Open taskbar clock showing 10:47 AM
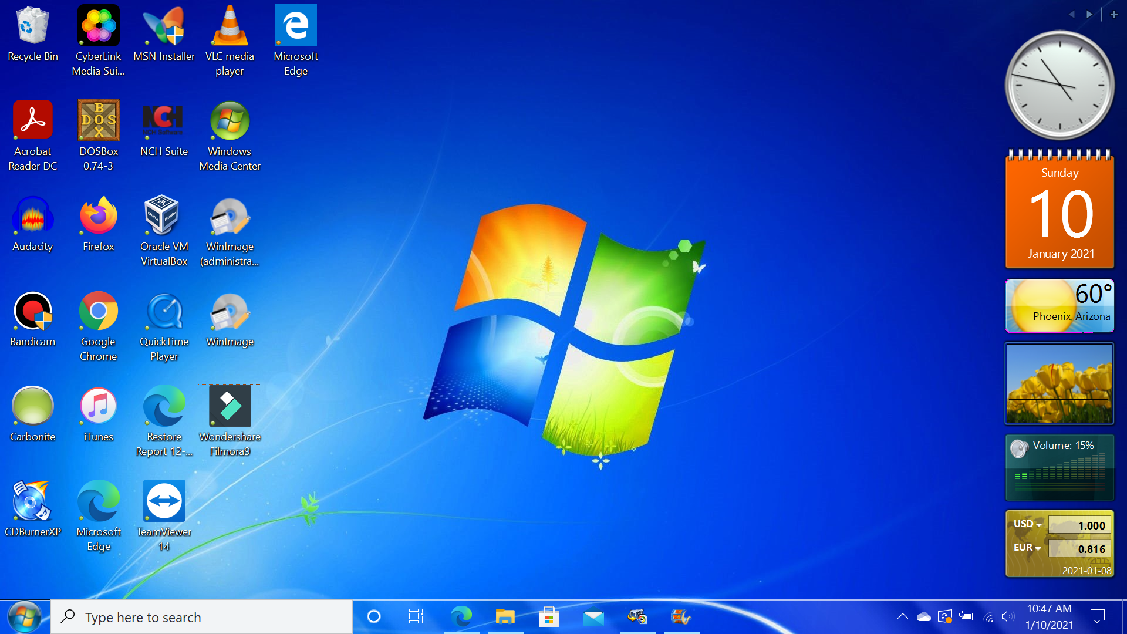This screenshot has height=634, width=1127. 1050,617
